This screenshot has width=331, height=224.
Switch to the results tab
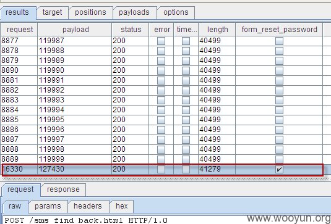click(18, 12)
